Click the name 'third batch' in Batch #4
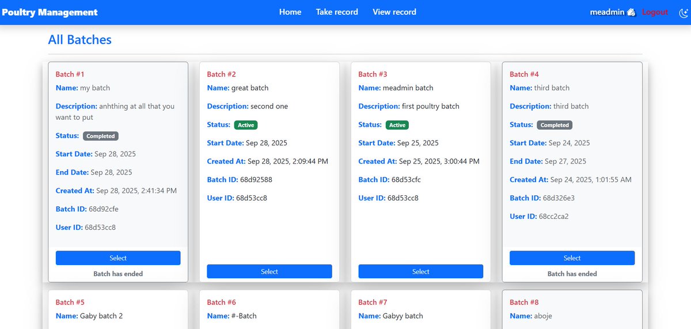This screenshot has height=329, width=691. [552, 88]
